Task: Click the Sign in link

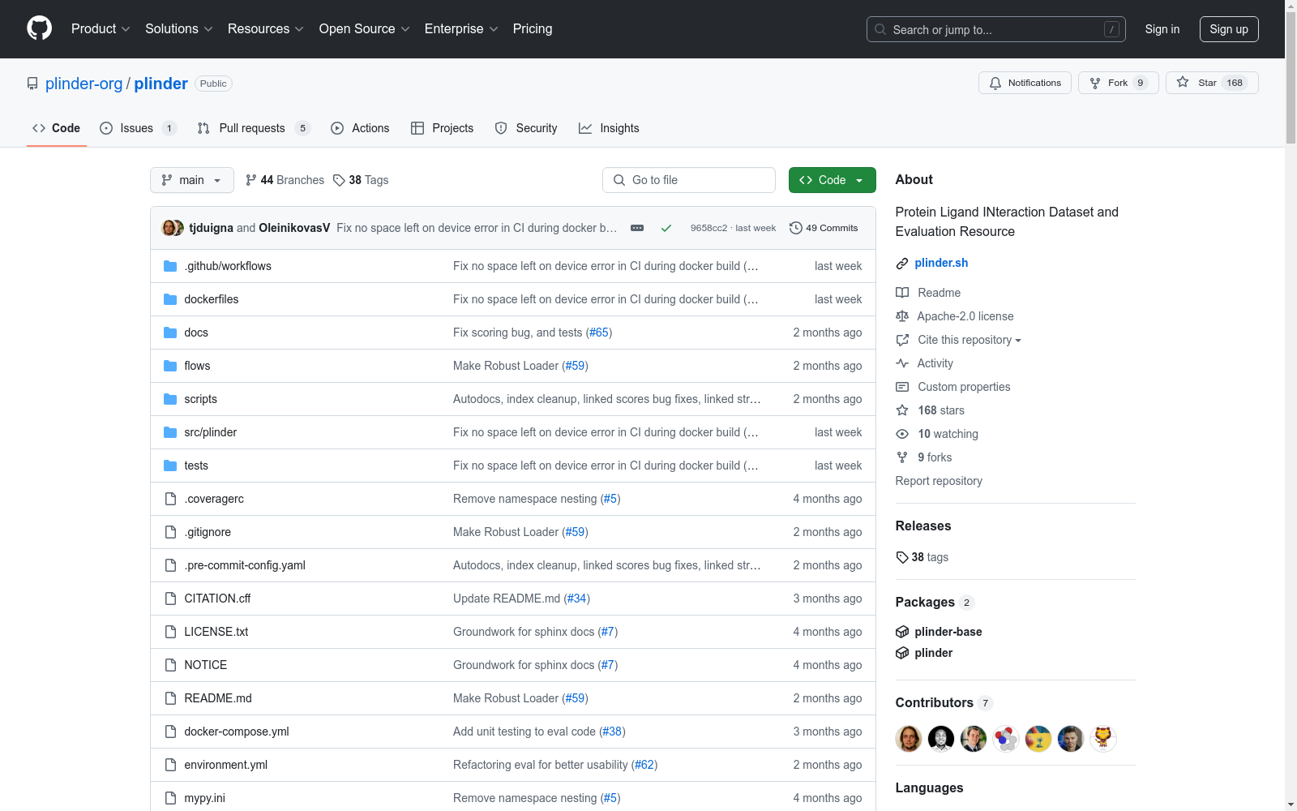Action: (x=1162, y=29)
